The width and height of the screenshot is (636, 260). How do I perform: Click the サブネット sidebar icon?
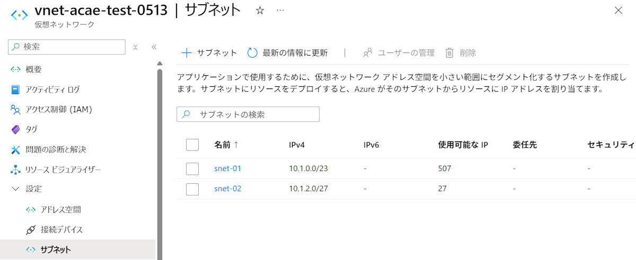31,249
